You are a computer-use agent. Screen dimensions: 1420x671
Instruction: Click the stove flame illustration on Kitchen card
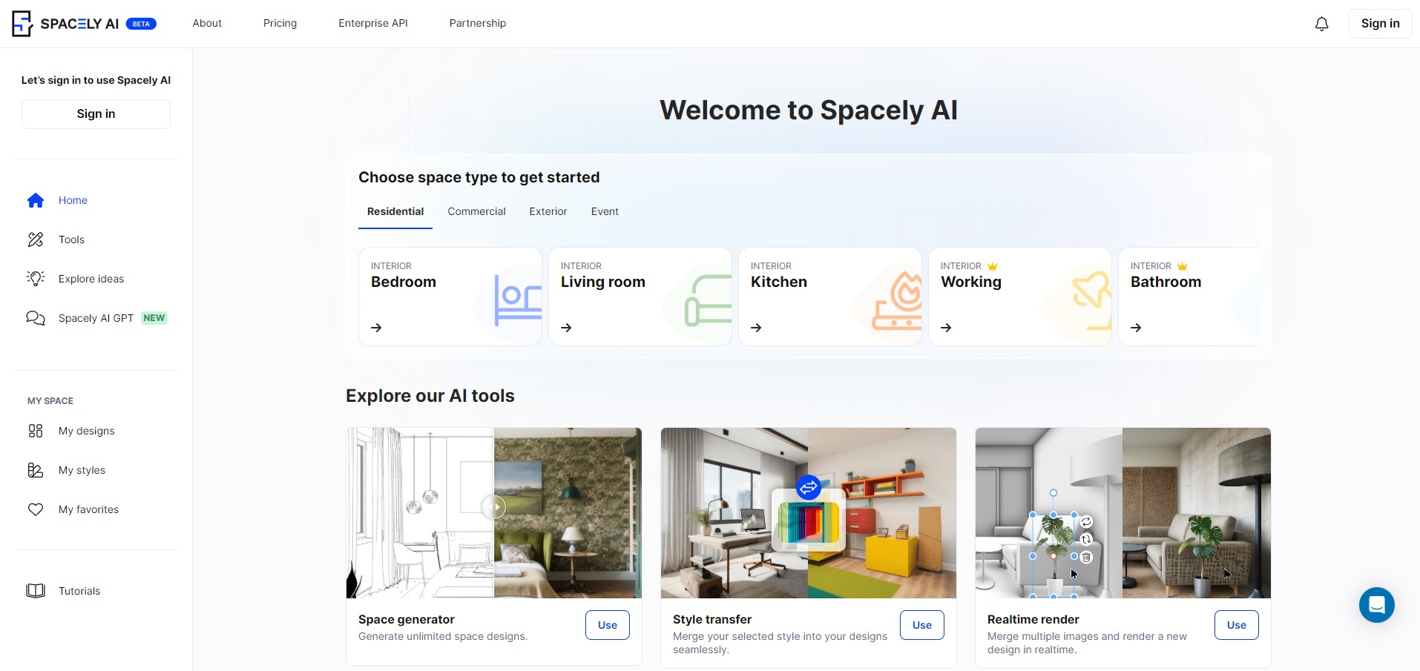coord(897,300)
